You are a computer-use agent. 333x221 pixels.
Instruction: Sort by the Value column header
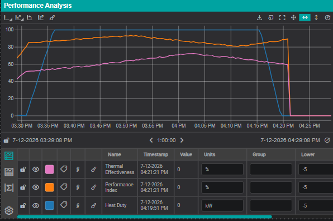[186, 154]
